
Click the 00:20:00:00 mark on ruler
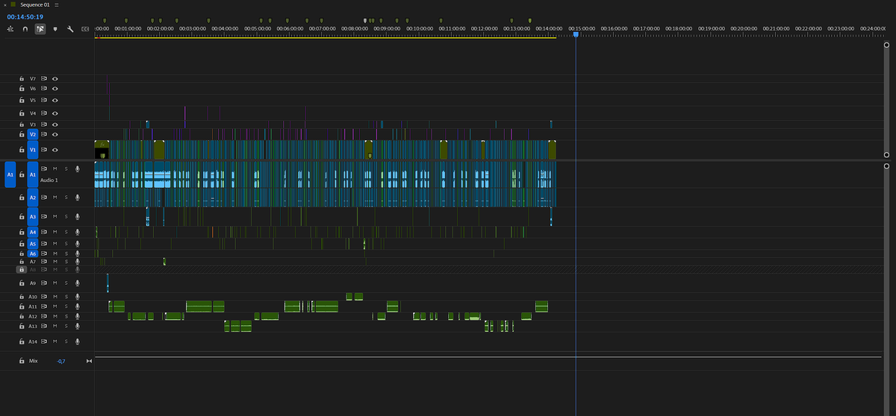pyautogui.click(x=743, y=28)
